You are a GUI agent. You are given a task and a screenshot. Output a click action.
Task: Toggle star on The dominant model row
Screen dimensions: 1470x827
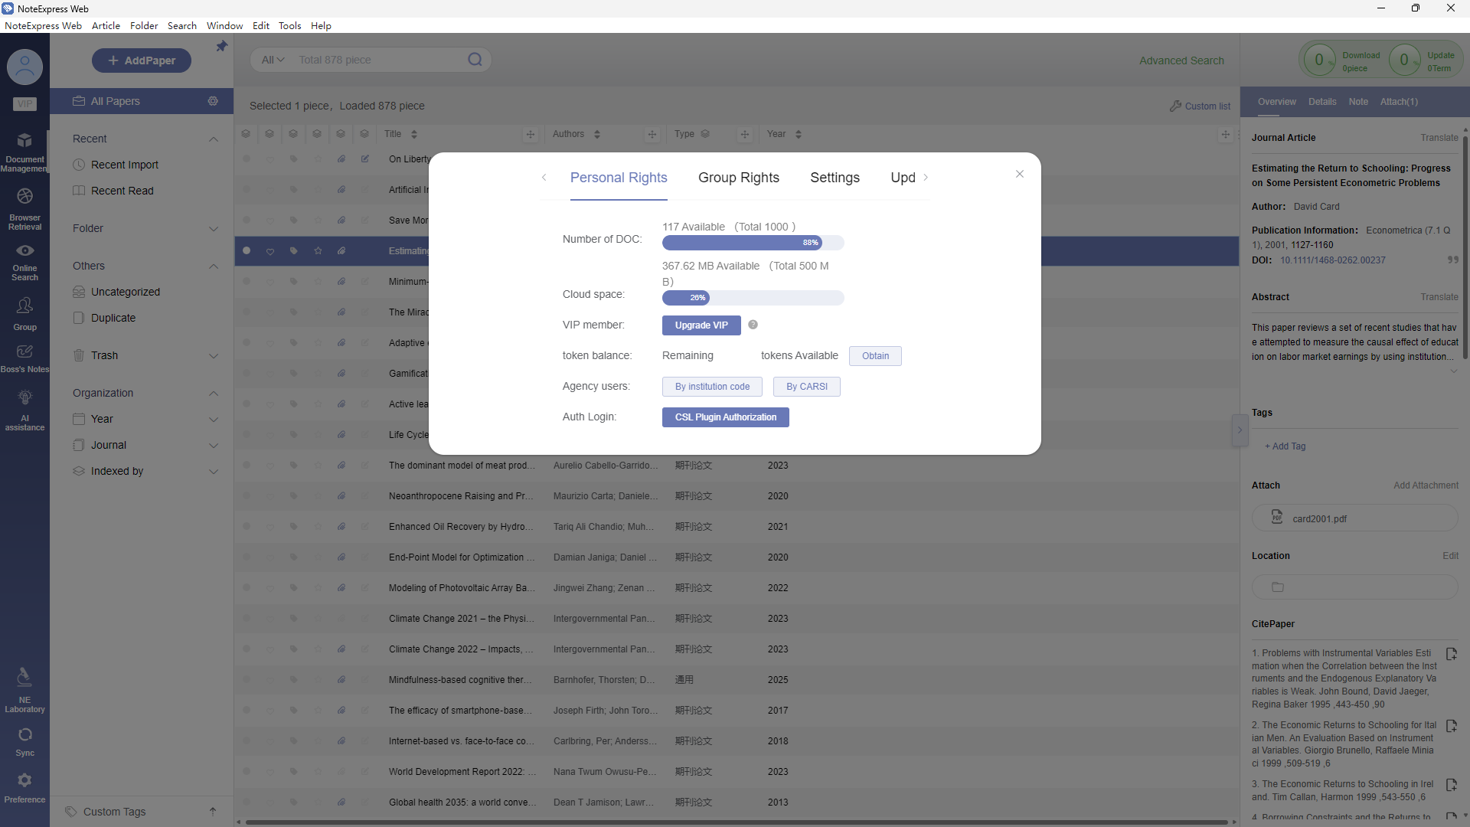(x=318, y=465)
